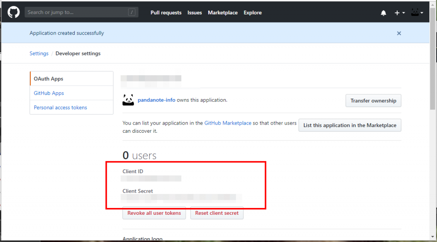437x242 pixels.
Task: Select OAuth Apps in the sidebar
Action: click(72, 79)
